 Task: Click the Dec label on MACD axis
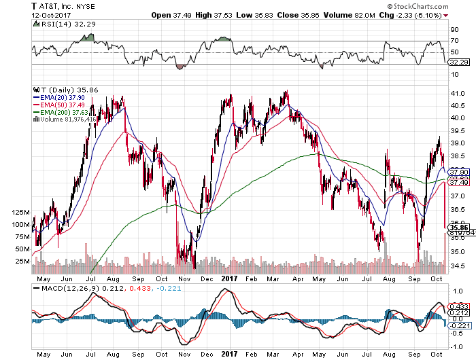pyautogui.click(x=207, y=355)
